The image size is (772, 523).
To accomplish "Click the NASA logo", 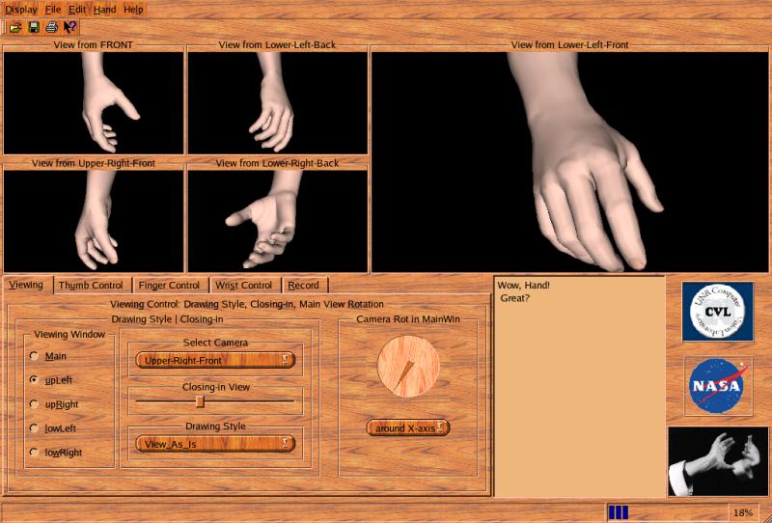I will 718,386.
